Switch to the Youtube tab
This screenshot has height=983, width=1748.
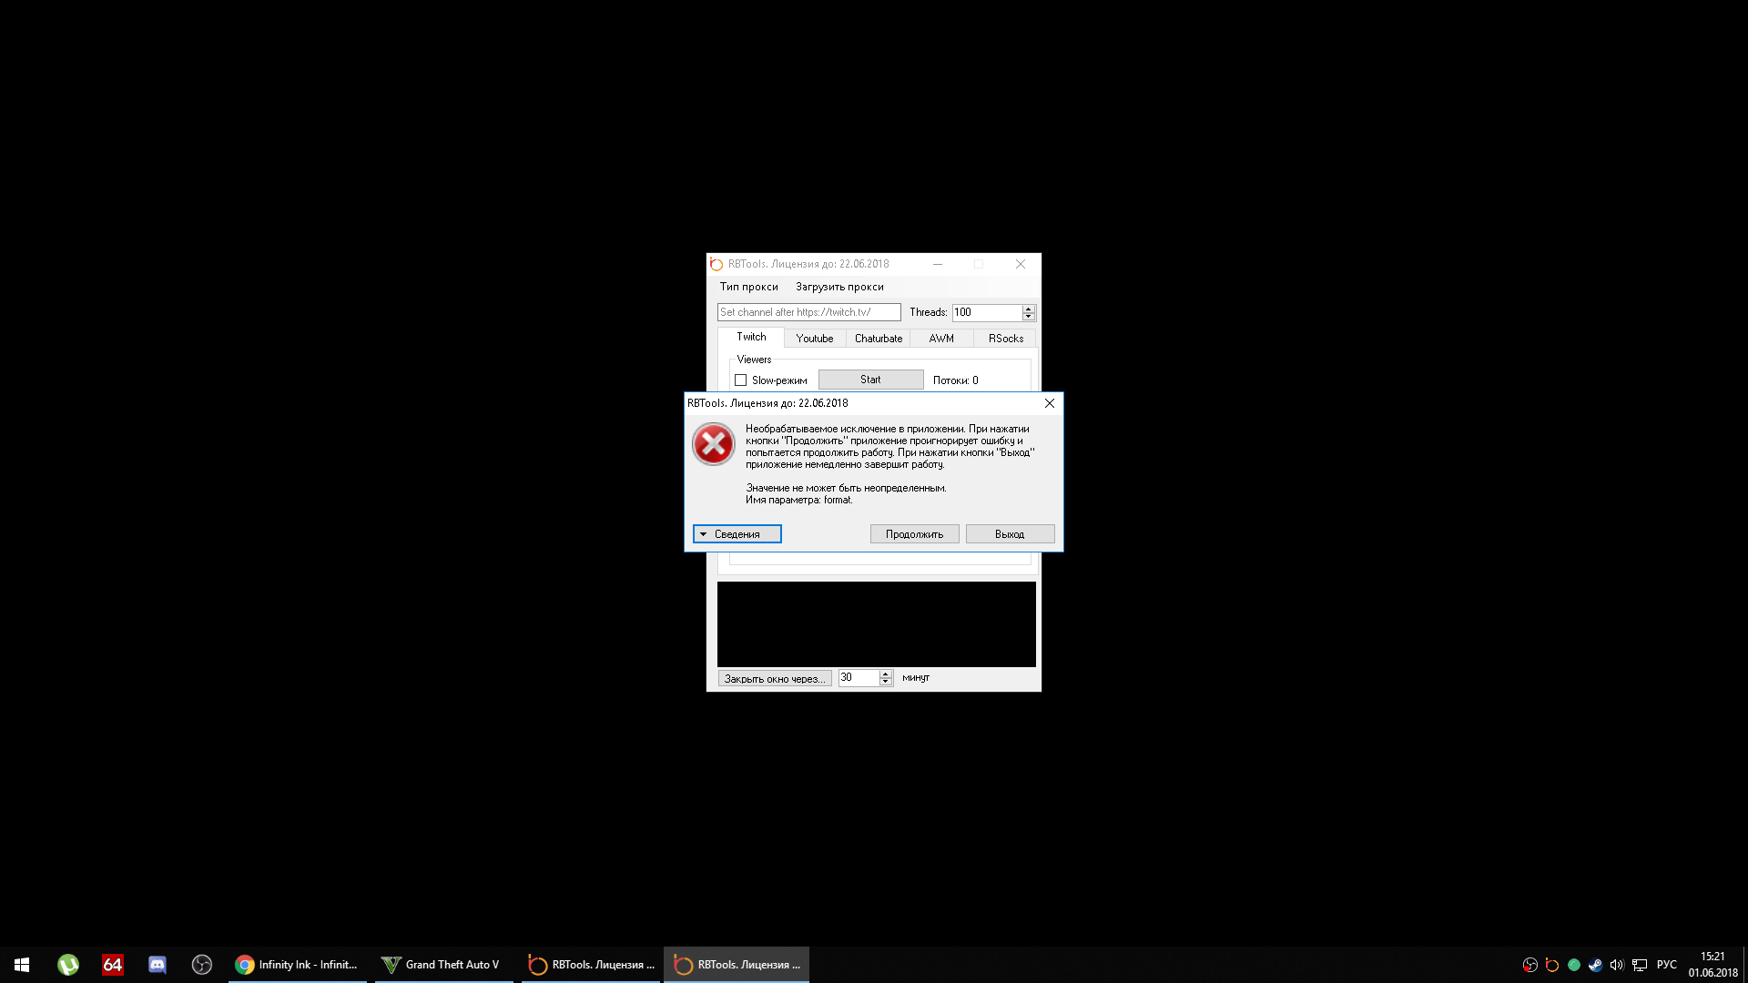pyautogui.click(x=814, y=339)
